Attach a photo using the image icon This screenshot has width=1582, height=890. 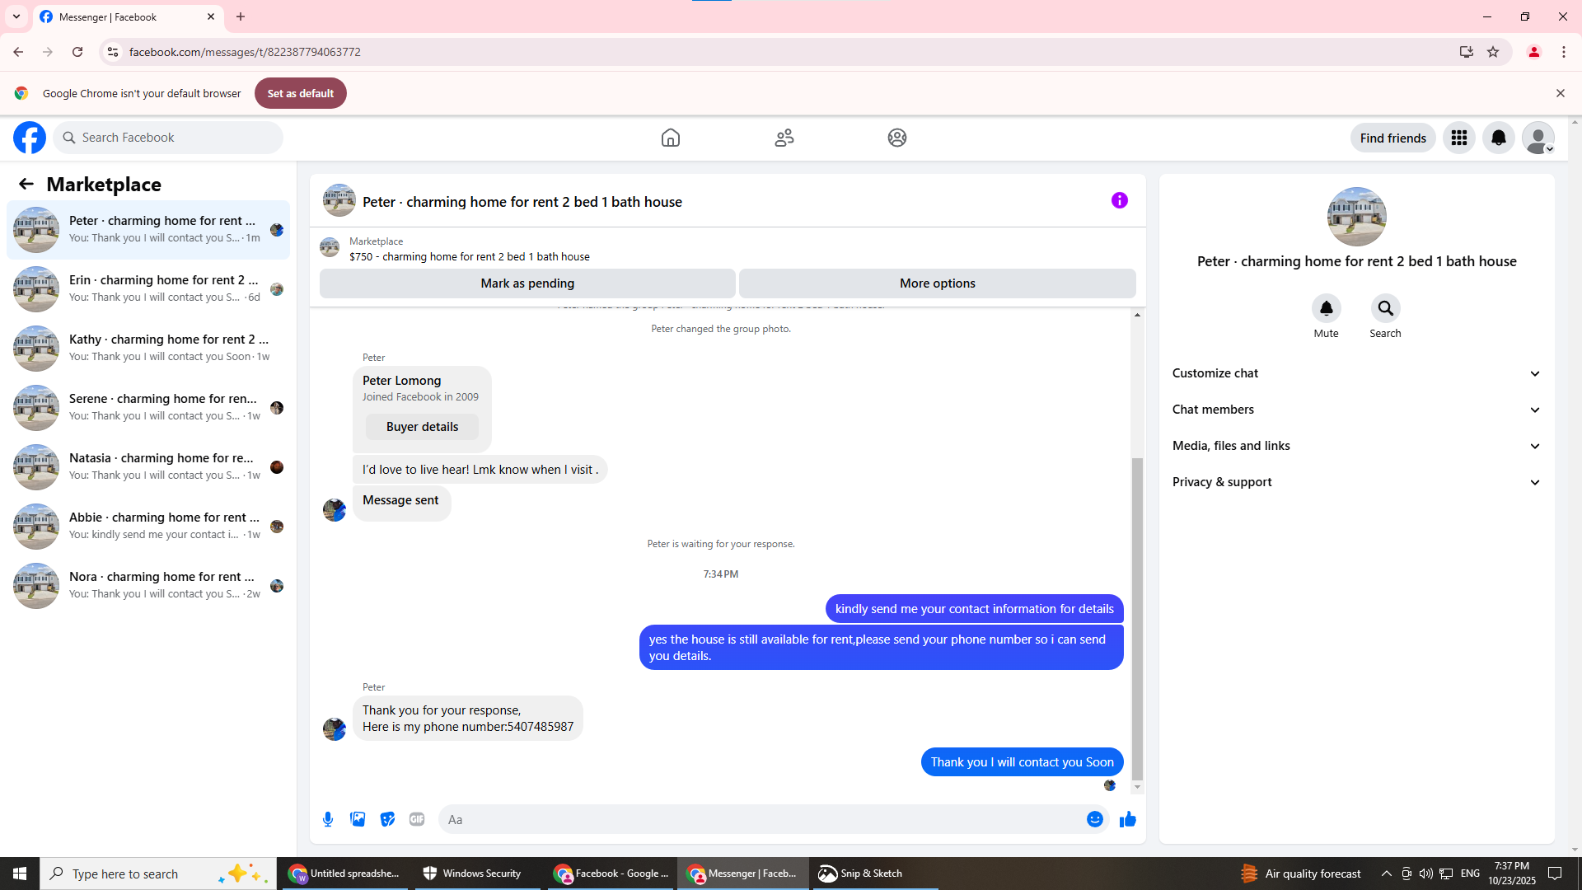point(358,819)
